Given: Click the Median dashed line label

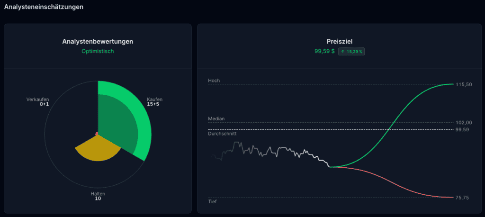Looking at the screenshot, I should tap(216, 118).
